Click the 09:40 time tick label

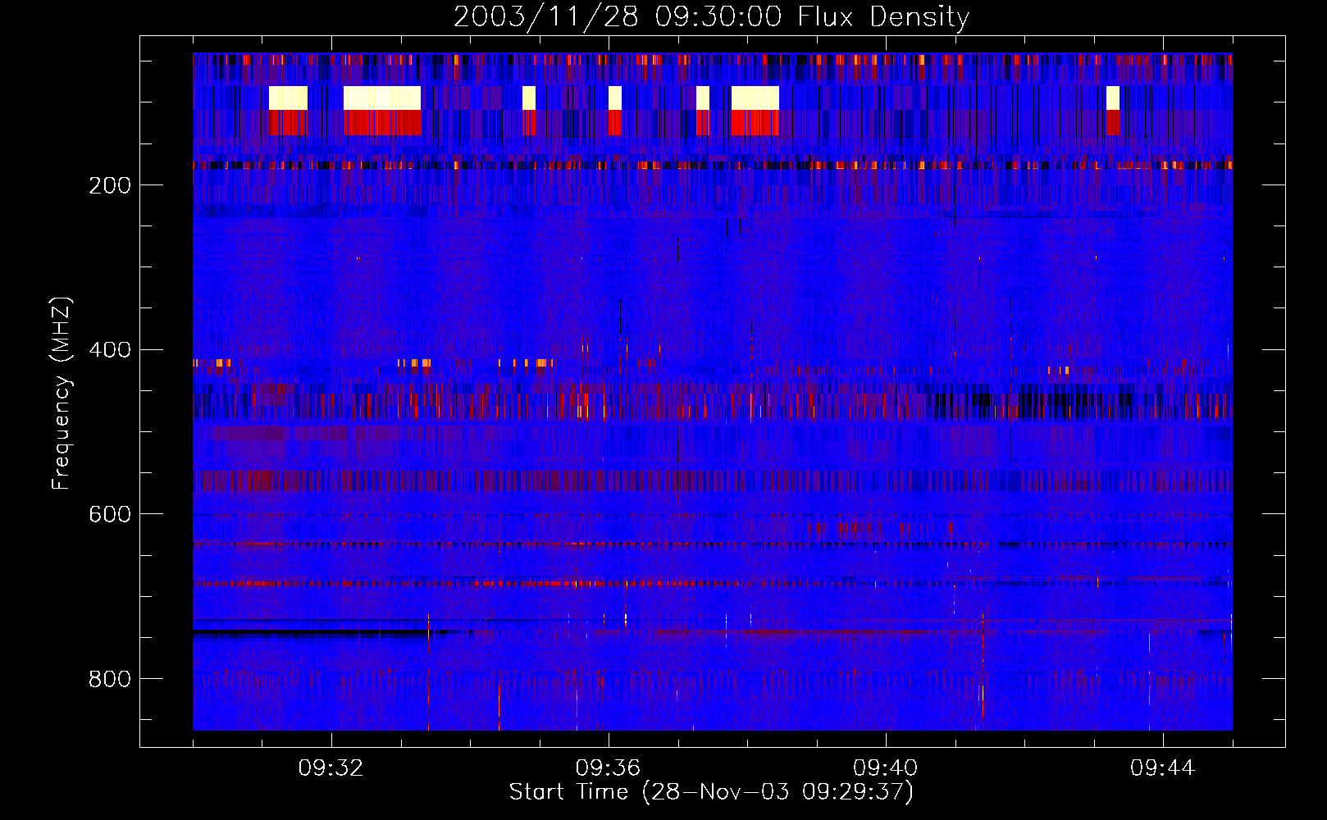click(886, 768)
